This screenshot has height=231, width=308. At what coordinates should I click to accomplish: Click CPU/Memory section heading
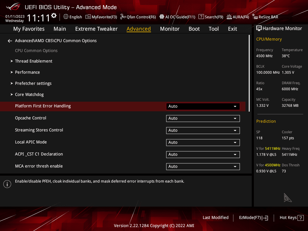pyautogui.click(x=269, y=39)
